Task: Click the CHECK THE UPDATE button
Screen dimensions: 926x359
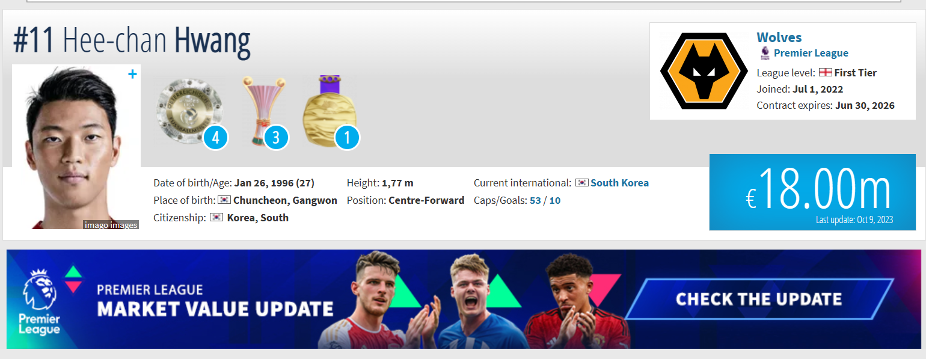Action: coord(759,299)
